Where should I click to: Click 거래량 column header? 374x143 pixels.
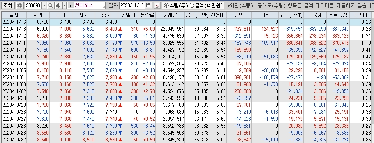pyautogui.click(x=170, y=15)
